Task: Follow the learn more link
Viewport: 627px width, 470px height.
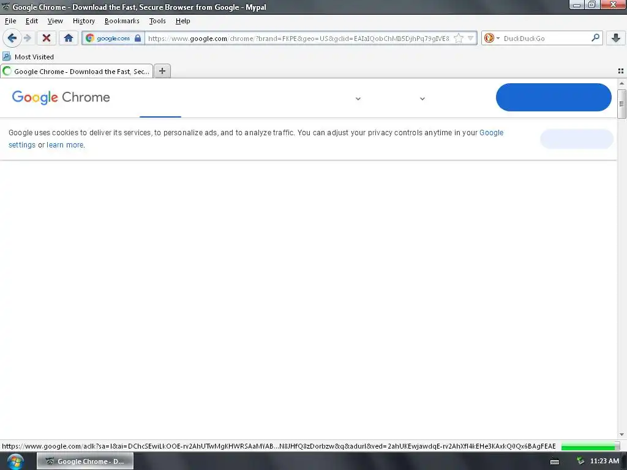Action: tap(65, 144)
